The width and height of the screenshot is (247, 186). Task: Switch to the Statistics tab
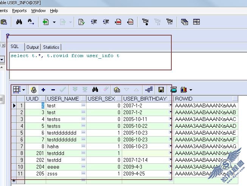[51, 47]
